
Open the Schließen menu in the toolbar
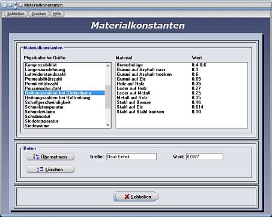click(x=16, y=14)
